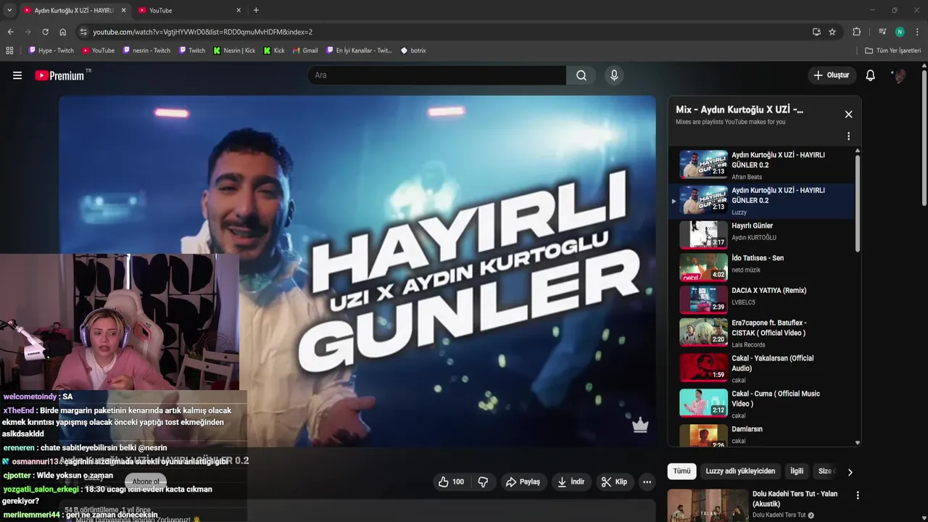Click the Mix - Aydın Kurtoğlu X UZİ title
The height and width of the screenshot is (522, 928).
coord(739,109)
